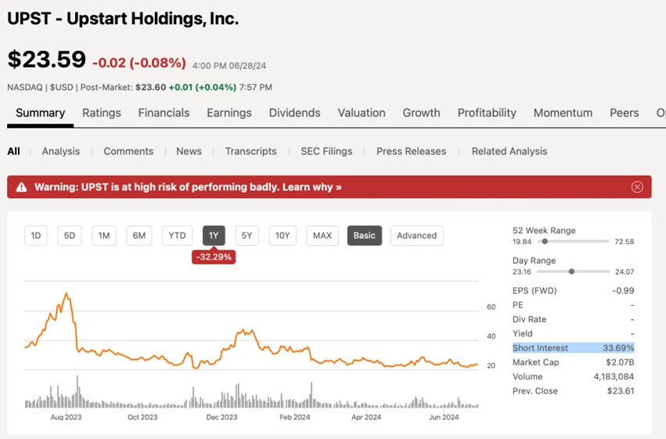Click the post-market price $23.60
666x439 pixels.
point(151,88)
